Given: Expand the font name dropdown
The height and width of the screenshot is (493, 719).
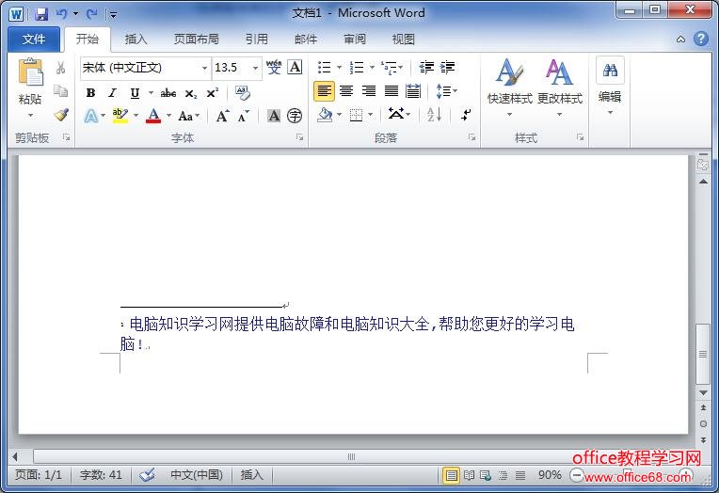Looking at the screenshot, I should (x=204, y=68).
